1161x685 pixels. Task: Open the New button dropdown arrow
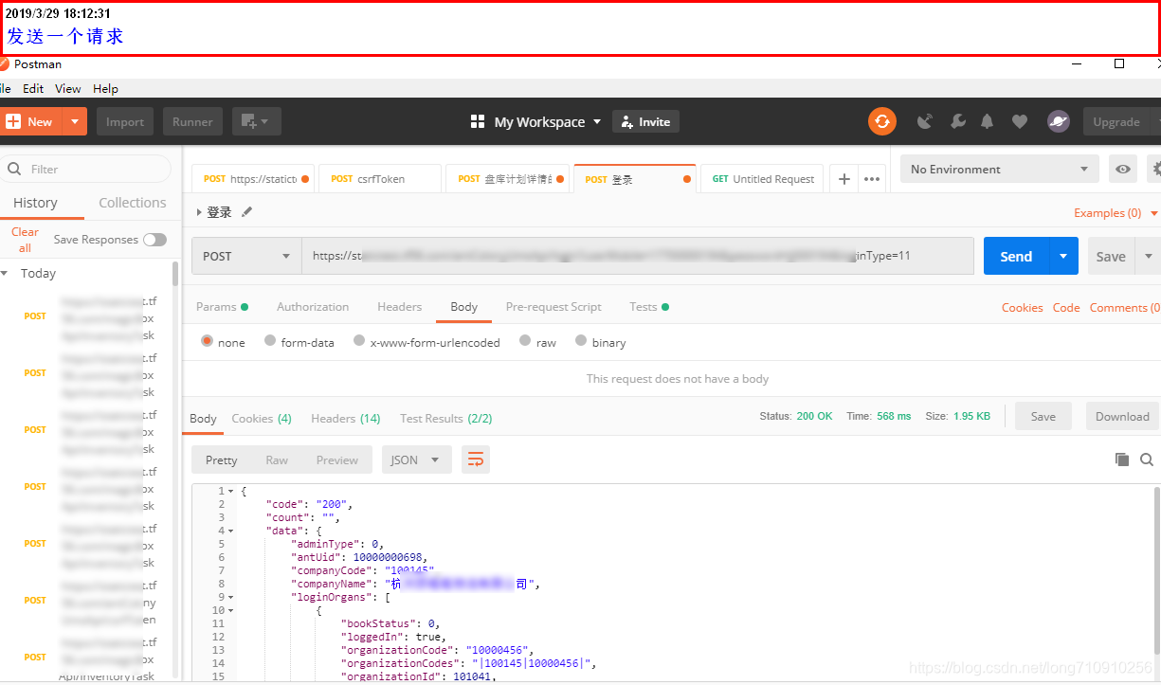75,121
